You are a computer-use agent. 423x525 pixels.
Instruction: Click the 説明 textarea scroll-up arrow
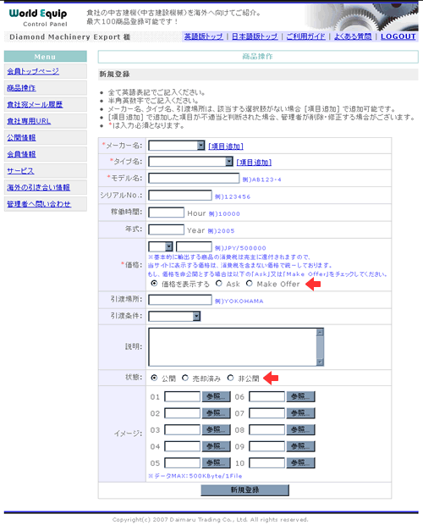[320, 332]
